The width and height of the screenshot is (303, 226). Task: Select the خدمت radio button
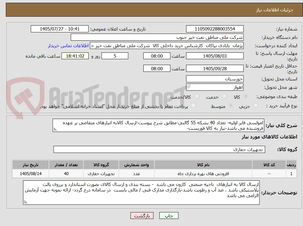[x=224, y=96]
